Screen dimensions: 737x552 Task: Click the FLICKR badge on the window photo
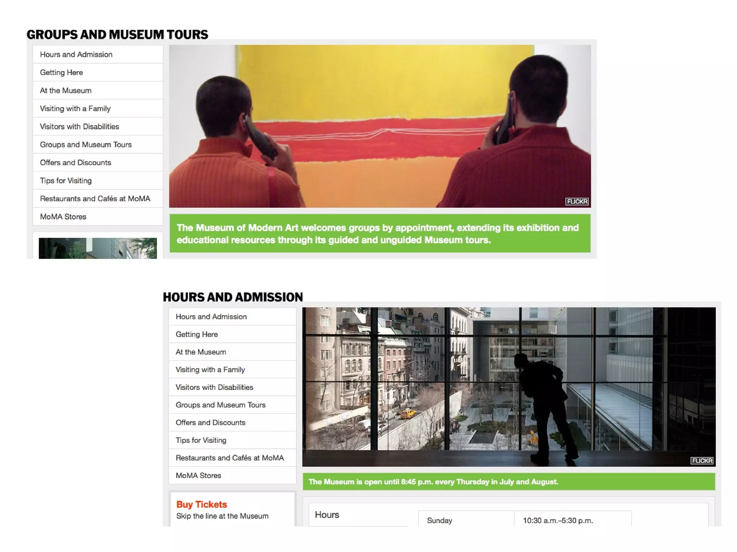click(x=702, y=460)
